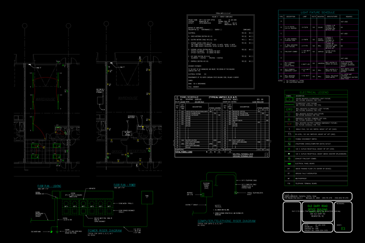This screenshot has height=243, width=365.
Task: Click the Power Riser Diagram title
Action: tap(106, 231)
